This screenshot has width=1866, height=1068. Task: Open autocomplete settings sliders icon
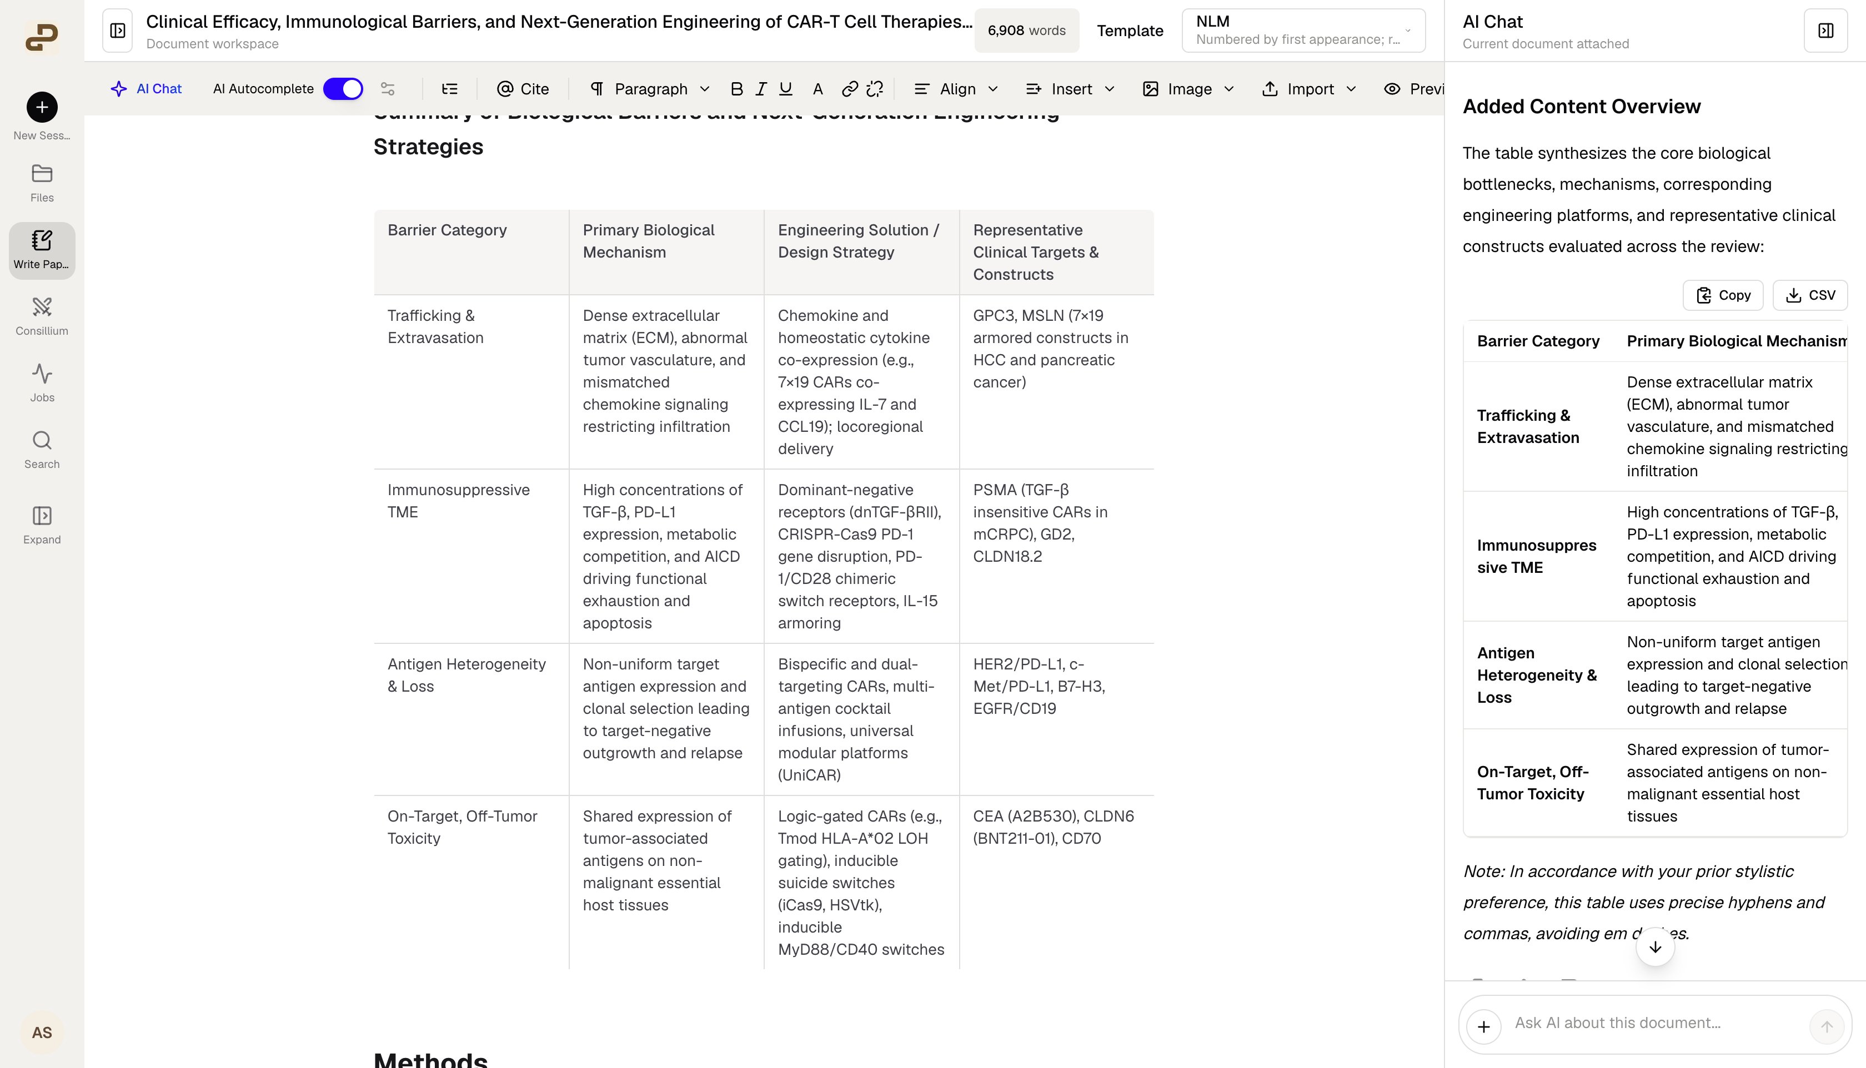388,89
